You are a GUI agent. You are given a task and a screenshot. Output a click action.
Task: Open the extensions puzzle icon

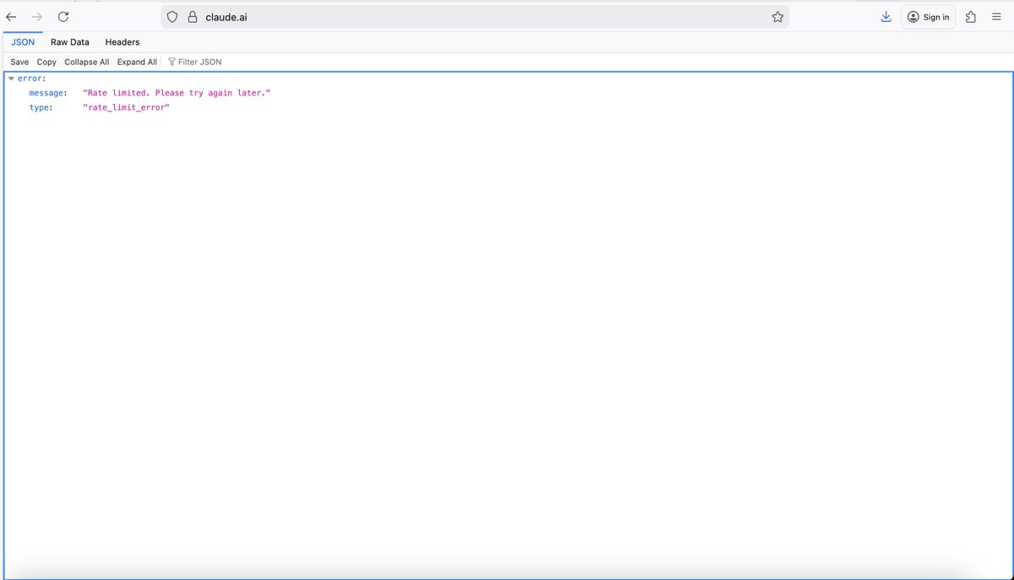click(970, 17)
